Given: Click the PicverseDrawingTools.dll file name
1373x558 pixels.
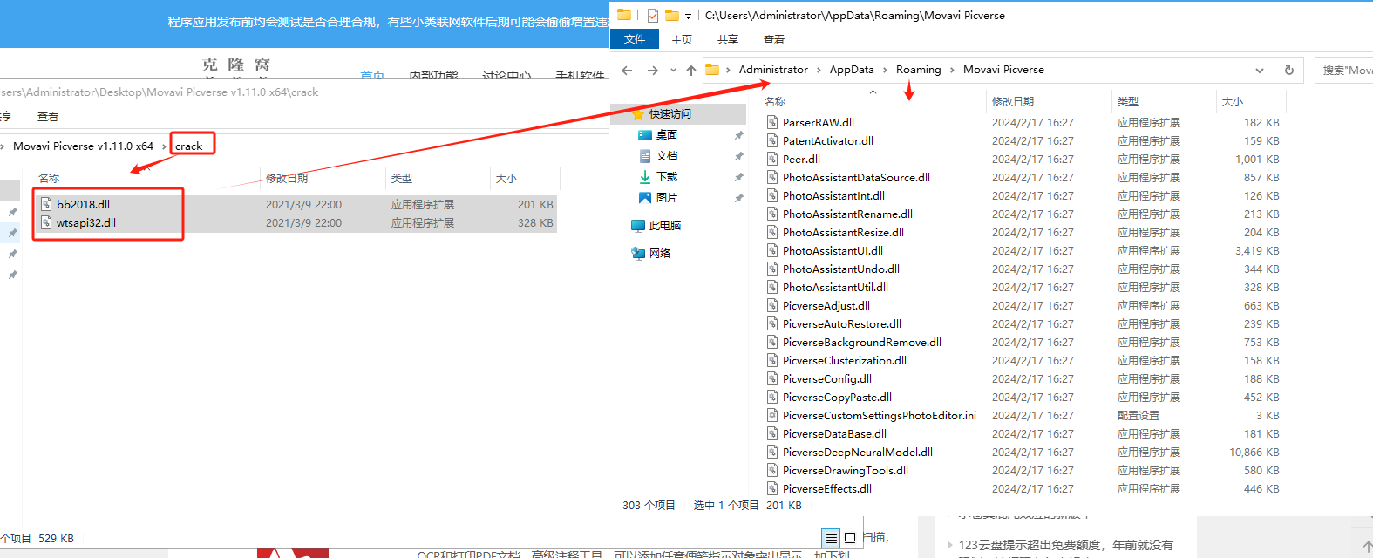Looking at the screenshot, I should (846, 470).
